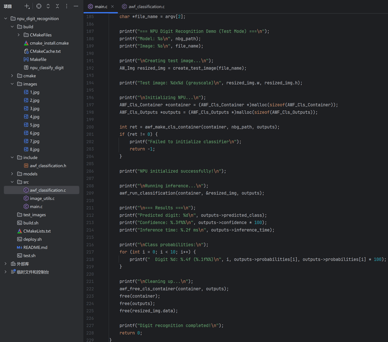
Task: Place cursor on awf_run_classification call
Action: tap(148, 193)
